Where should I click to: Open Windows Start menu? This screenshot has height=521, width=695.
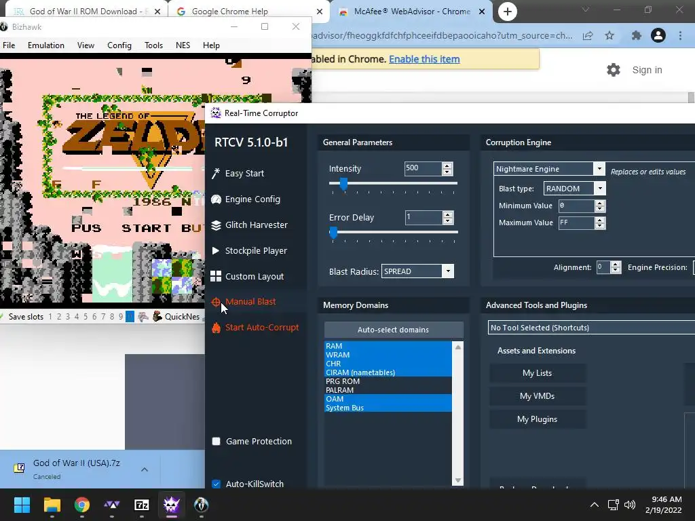[x=22, y=505]
